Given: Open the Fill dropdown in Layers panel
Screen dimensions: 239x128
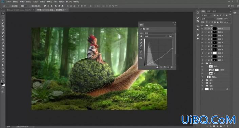Looking at the screenshot, I should click(x=230, y=22).
